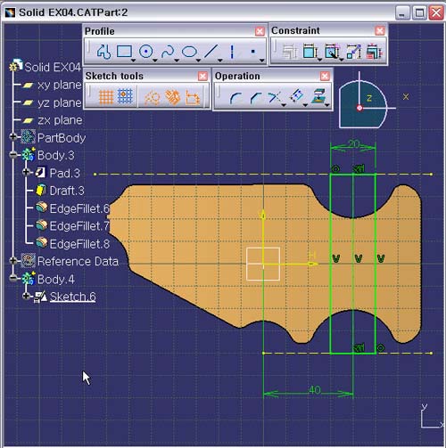This screenshot has width=446, height=448.
Task: Toggle Snap to Point in Sketch tools
Action: (x=125, y=96)
